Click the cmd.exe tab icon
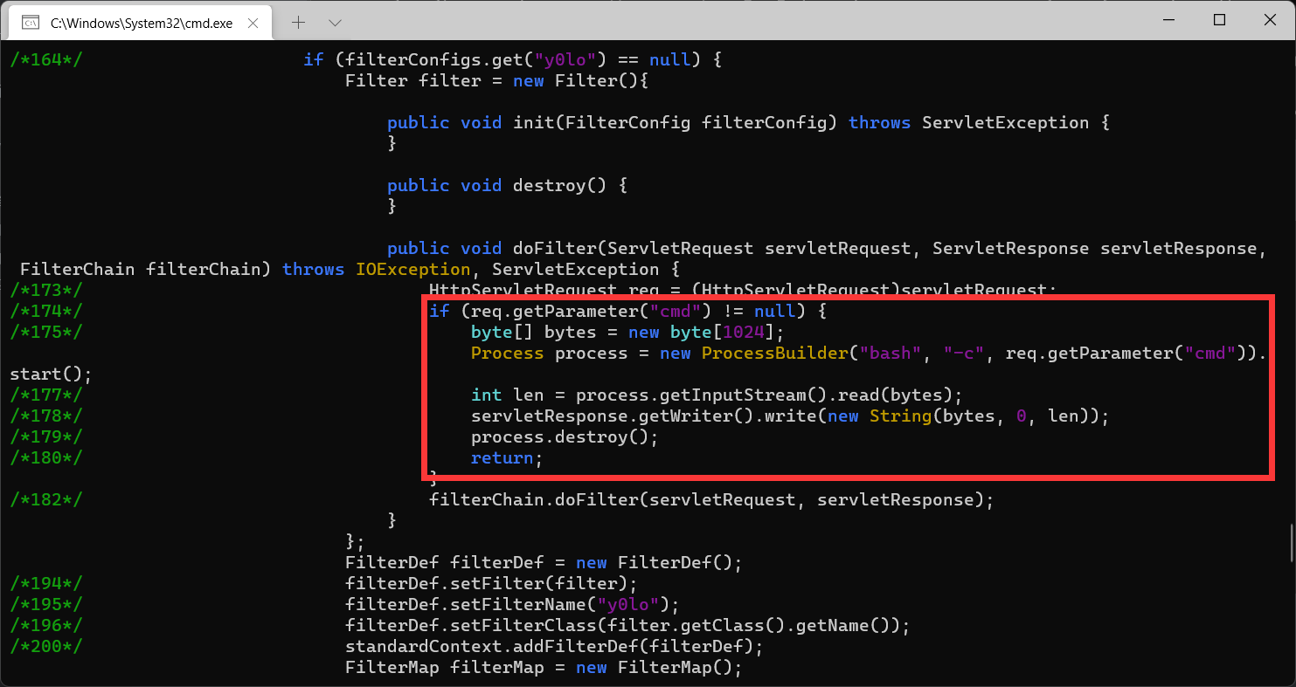This screenshot has width=1296, height=687. point(30,24)
